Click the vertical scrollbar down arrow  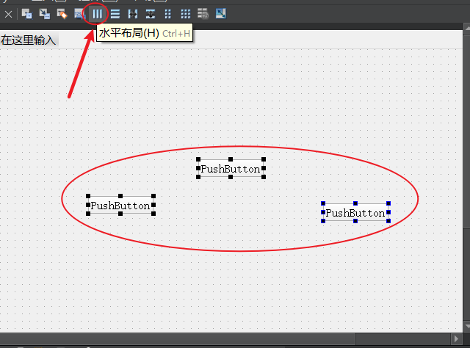tap(467, 326)
